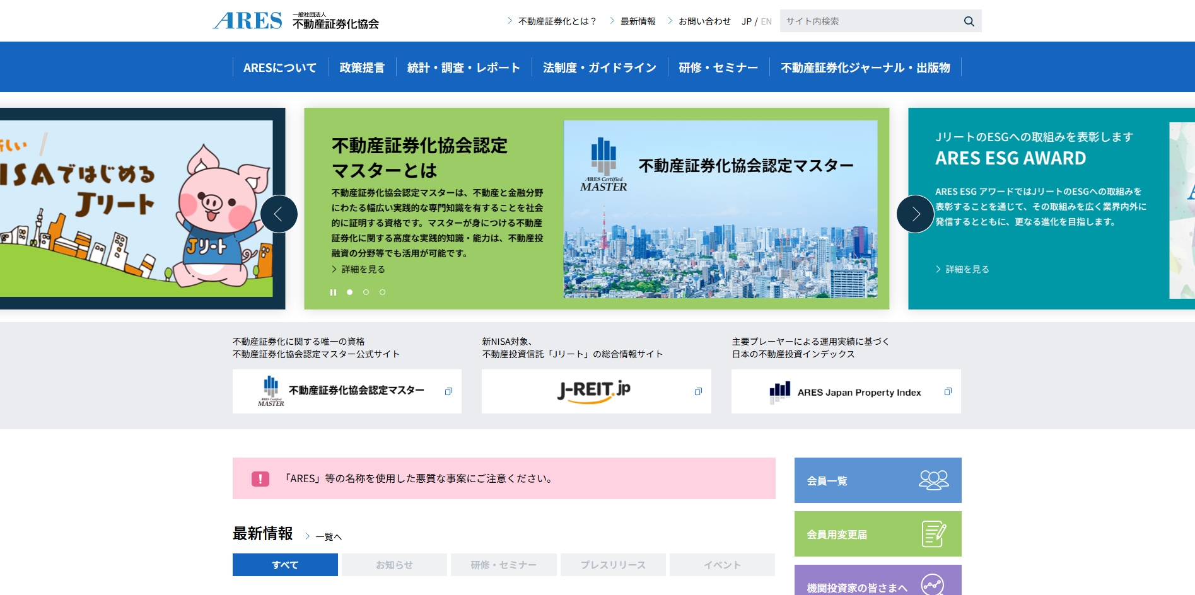This screenshot has width=1195, height=595.
Task: Click the 不動産証券化協会認定マスターとは heading
Action: coord(419,158)
